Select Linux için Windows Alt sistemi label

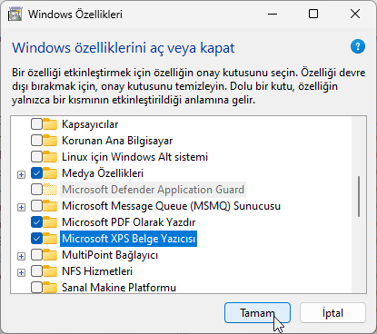click(134, 157)
